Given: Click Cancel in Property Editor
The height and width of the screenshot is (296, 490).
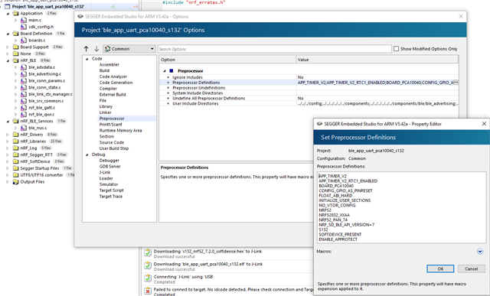Looking at the screenshot, I should click(x=472, y=268).
